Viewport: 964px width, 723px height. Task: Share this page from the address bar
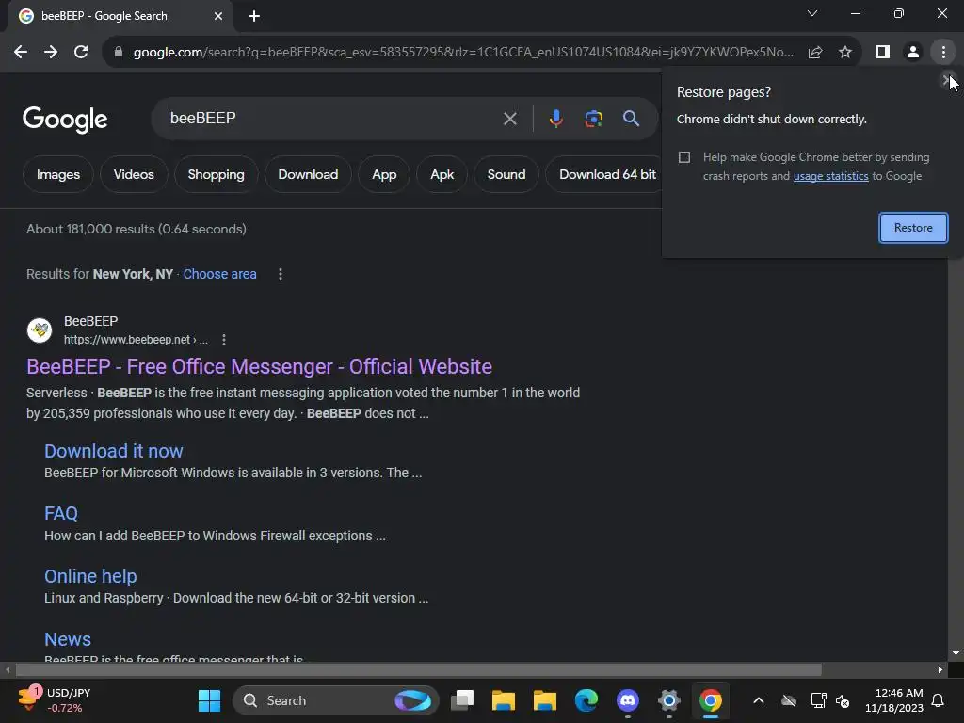(x=815, y=53)
